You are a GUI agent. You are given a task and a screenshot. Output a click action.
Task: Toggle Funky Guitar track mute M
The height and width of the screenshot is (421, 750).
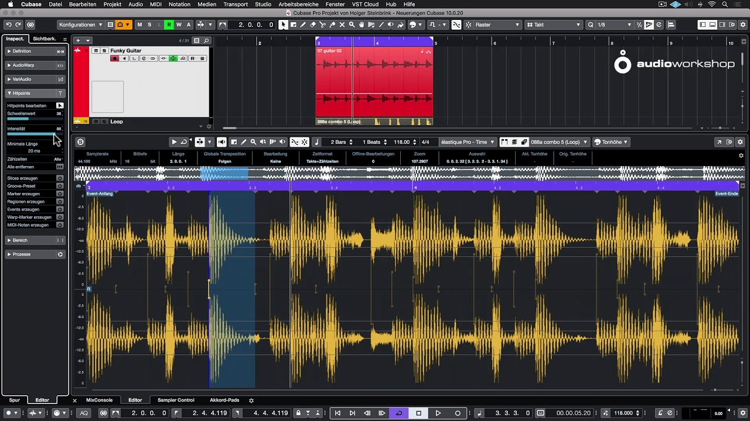97,51
